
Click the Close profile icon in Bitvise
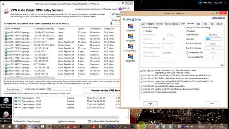coord(130,56)
